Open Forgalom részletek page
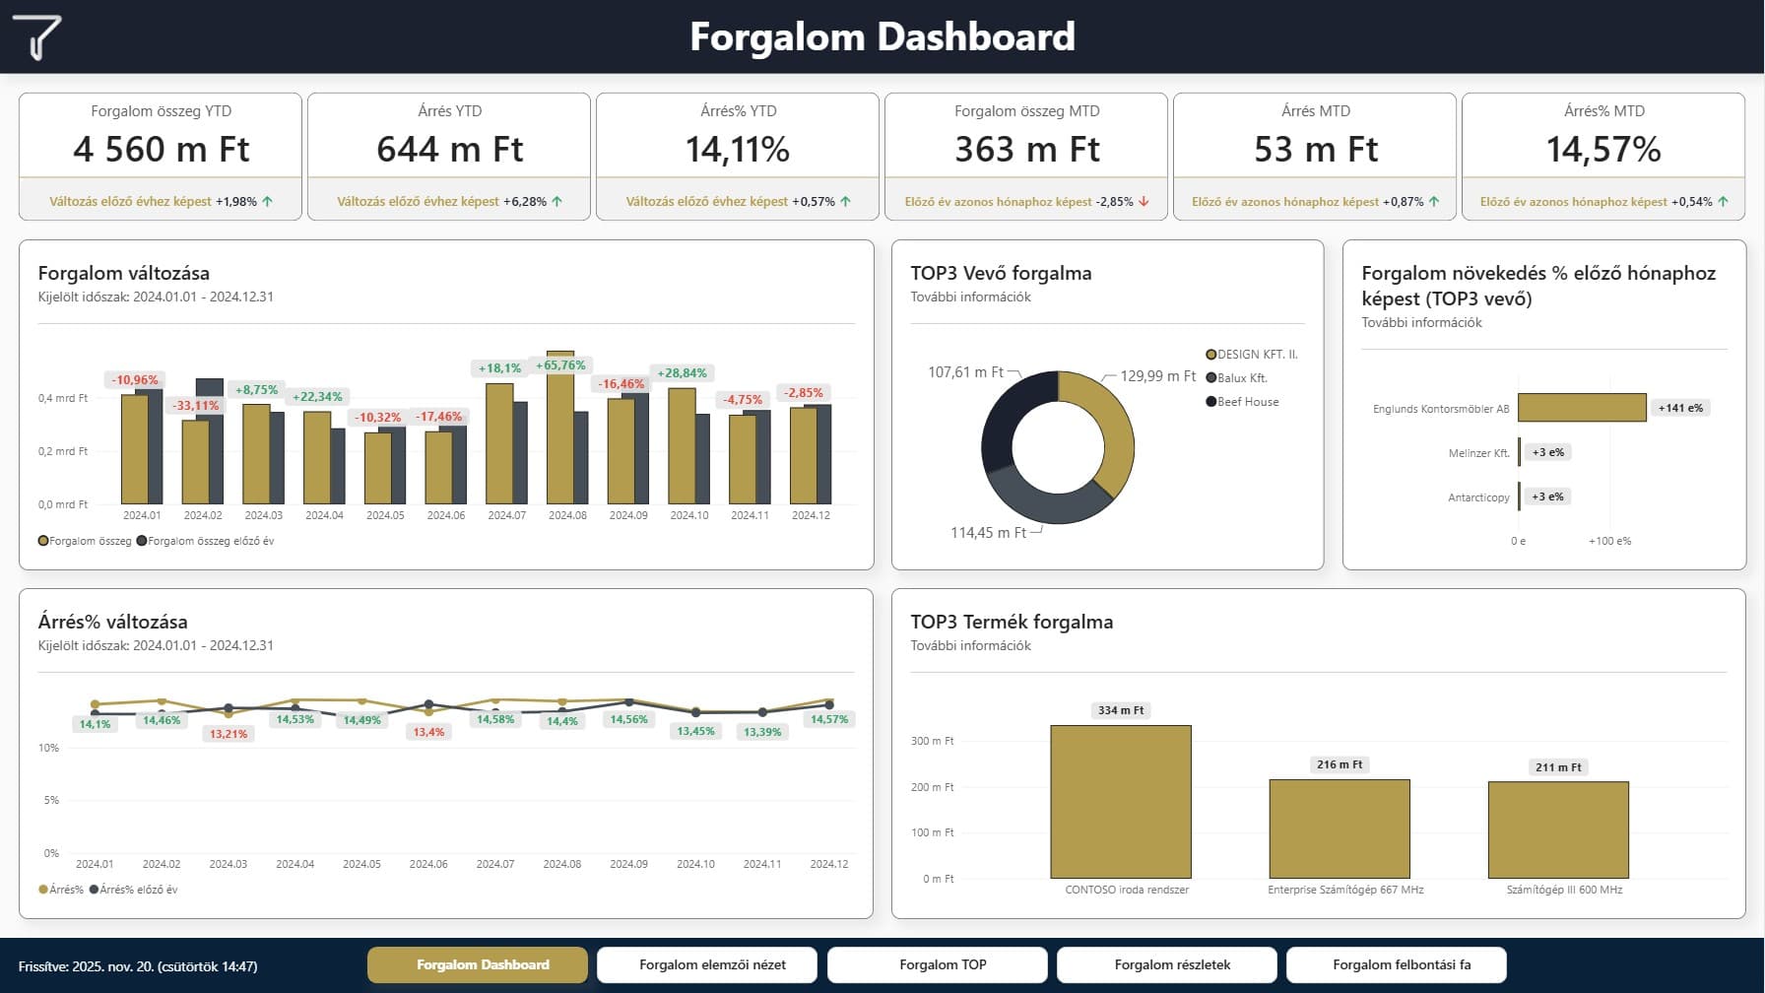 pyautogui.click(x=1172, y=964)
